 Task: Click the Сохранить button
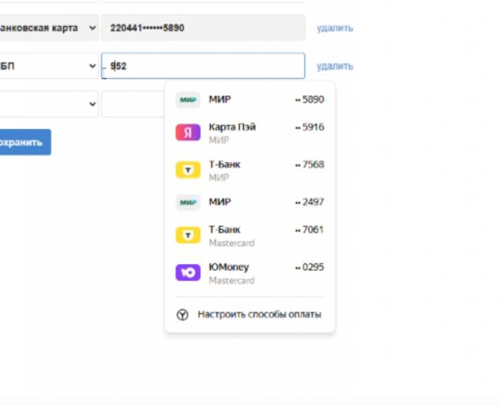tap(25, 142)
